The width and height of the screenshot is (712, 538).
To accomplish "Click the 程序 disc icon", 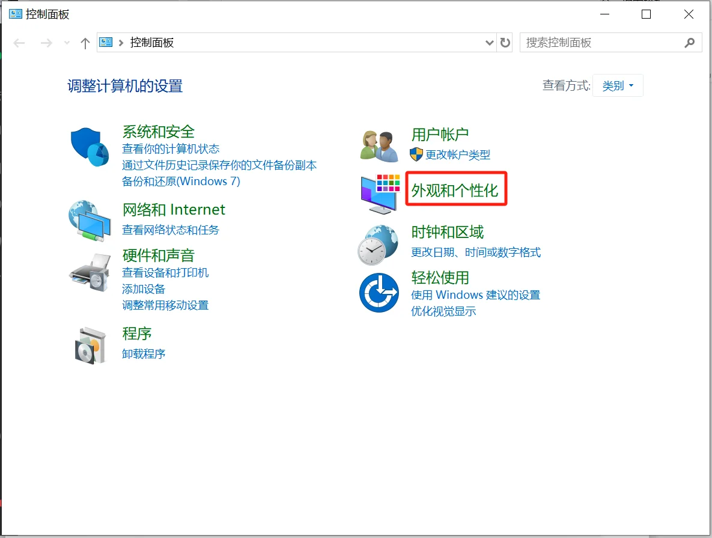I will pos(89,344).
